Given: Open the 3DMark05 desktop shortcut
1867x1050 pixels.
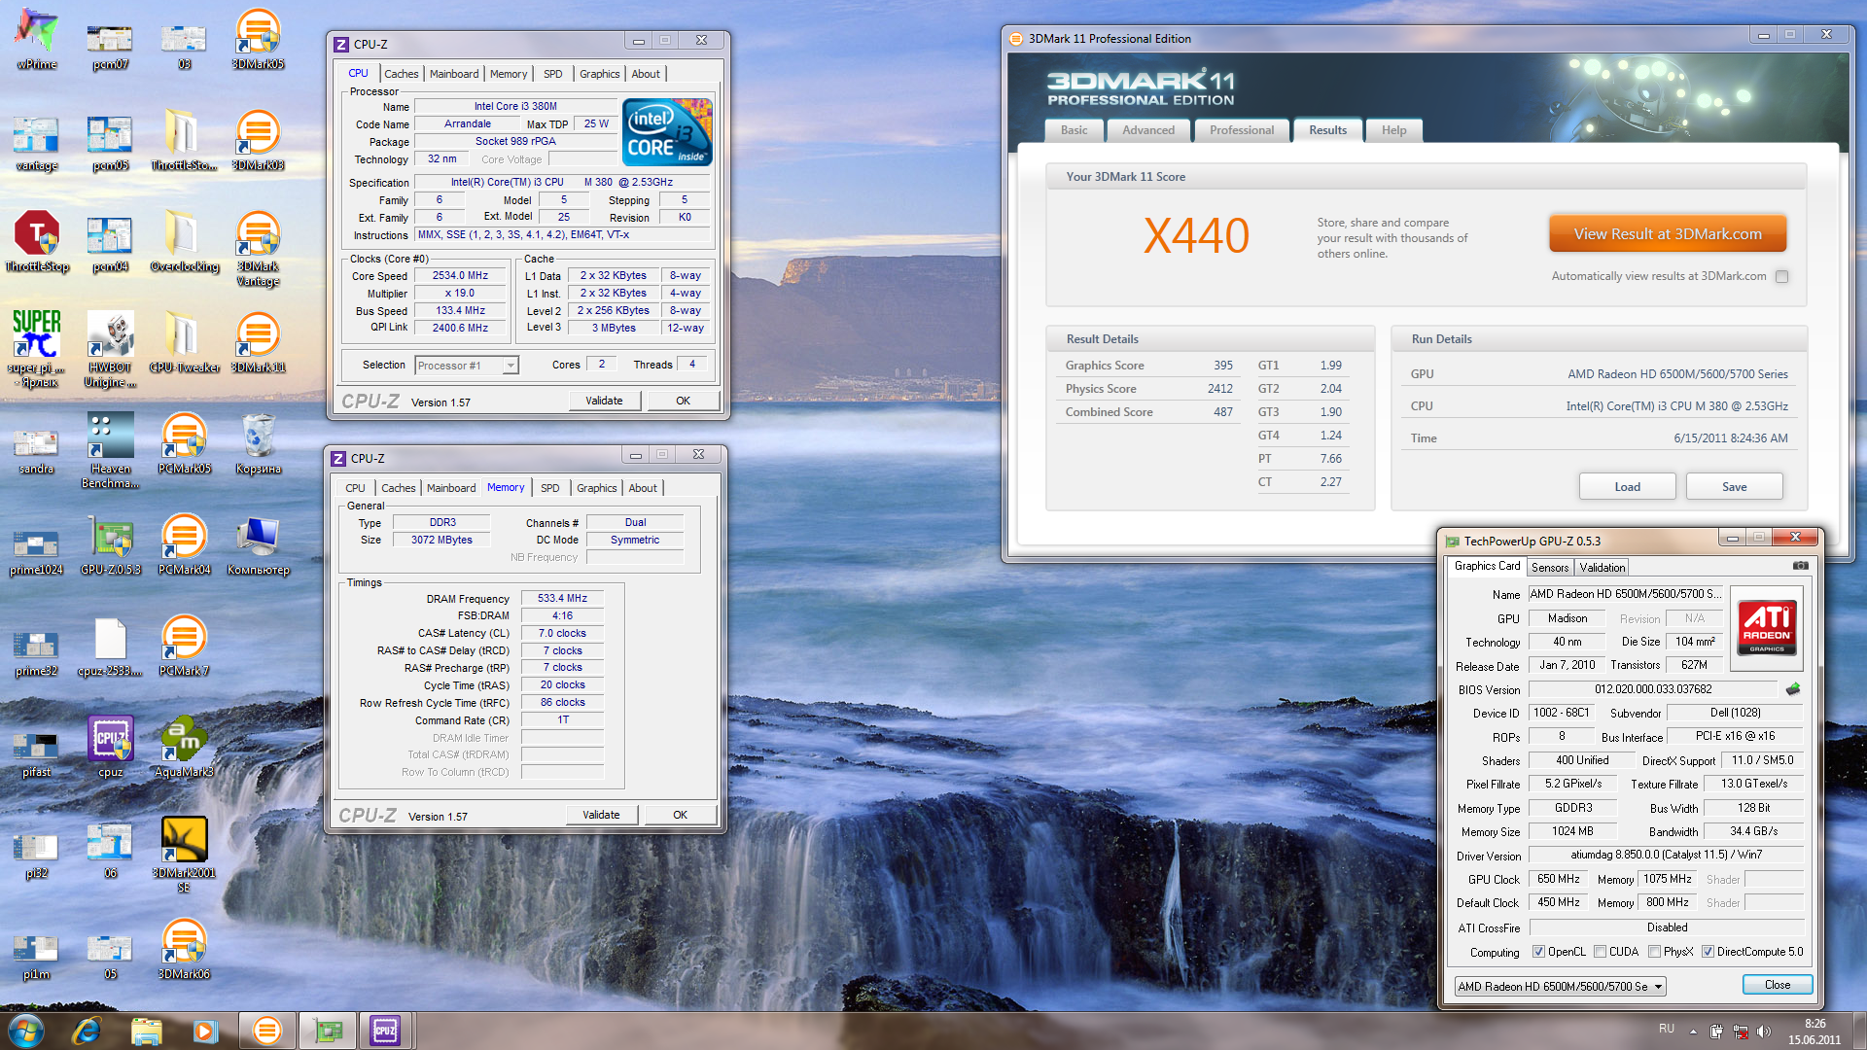Looking at the screenshot, I should click(x=258, y=39).
